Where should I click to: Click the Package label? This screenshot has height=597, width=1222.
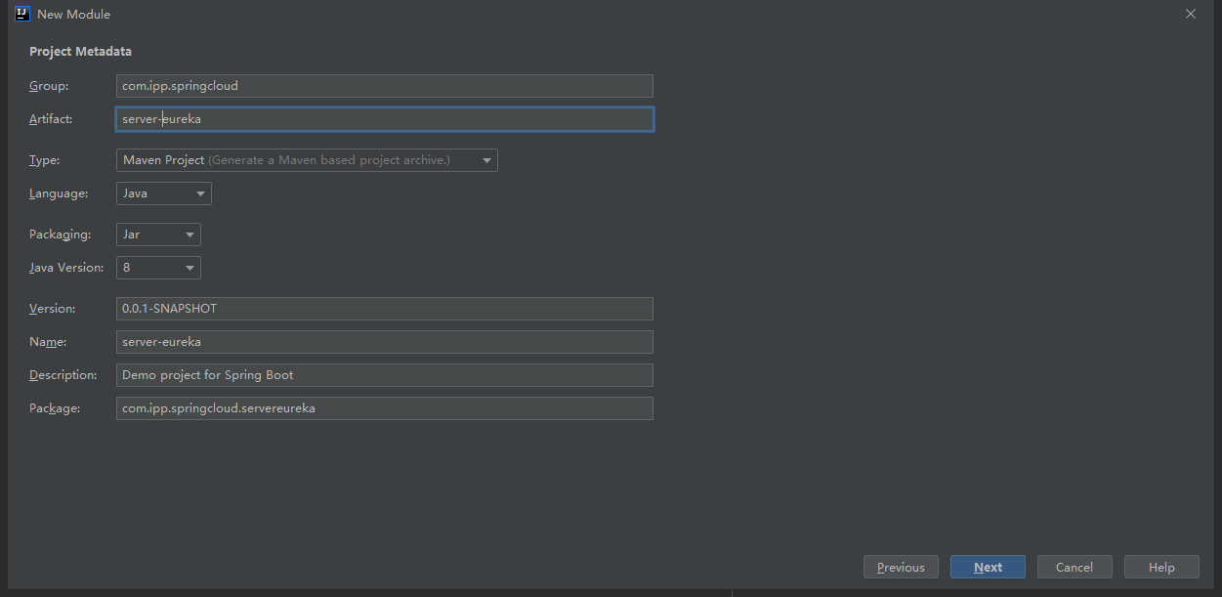[x=55, y=408]
